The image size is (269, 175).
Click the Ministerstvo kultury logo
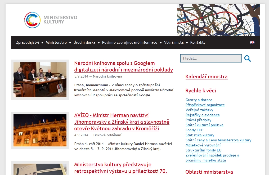point(51,20)
